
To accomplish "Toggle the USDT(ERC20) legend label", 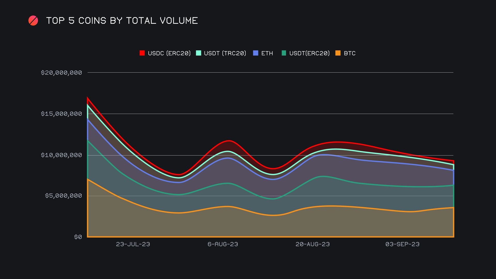I will coord(309,53).
